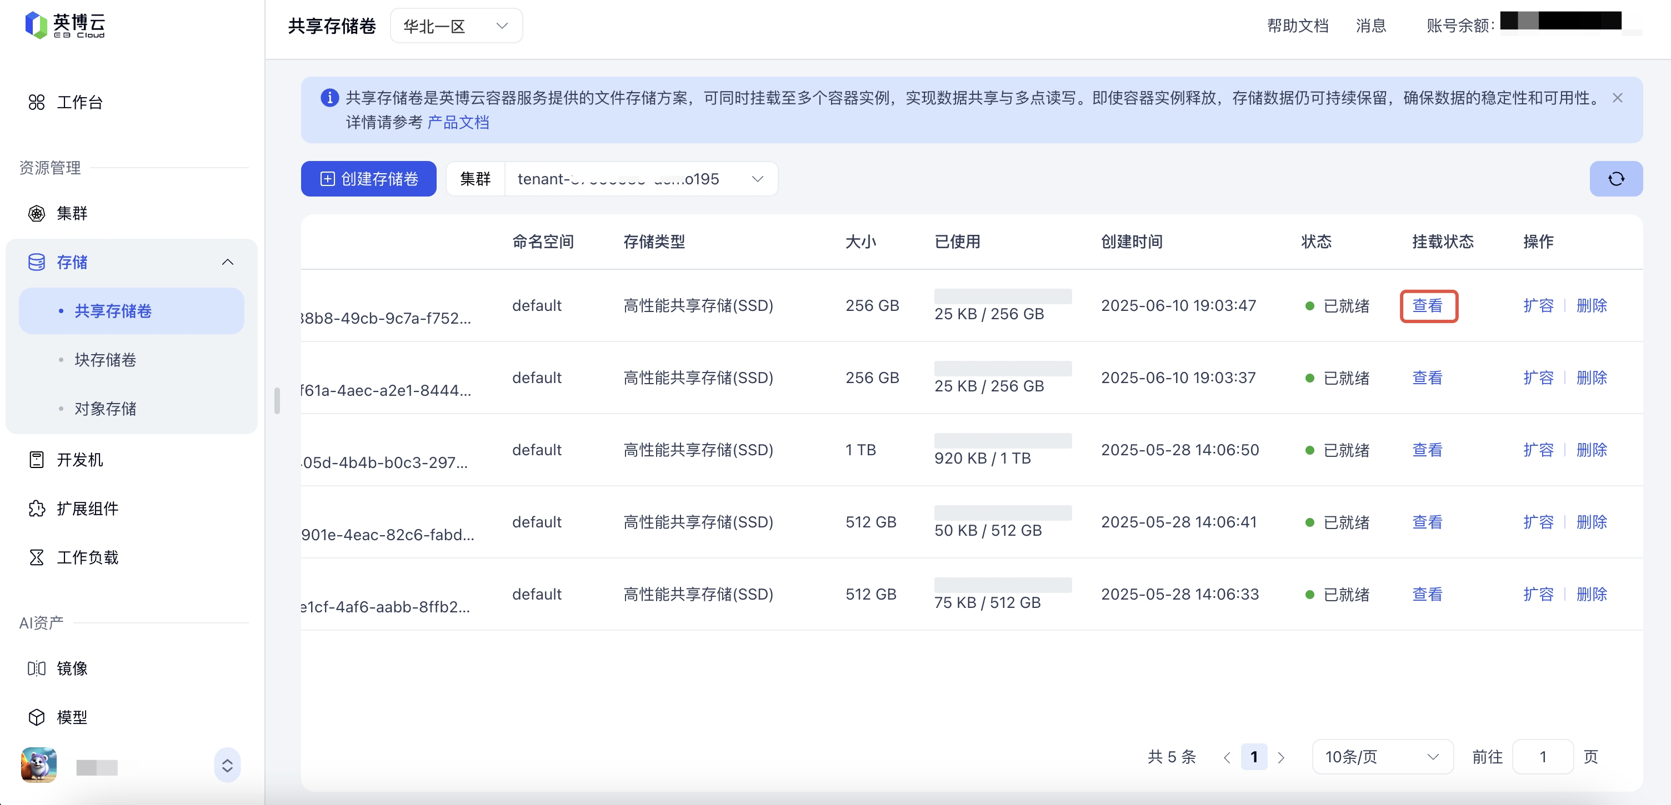
Task: Open 消息 in top bar
Action: click(1370, 26)
